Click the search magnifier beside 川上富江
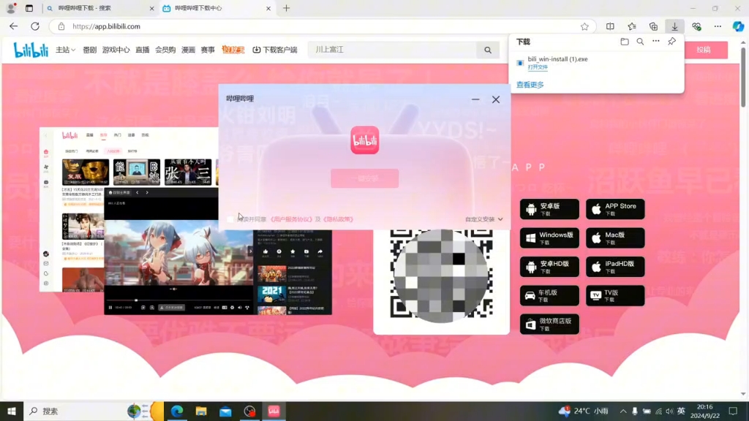The image size is (749, 421). coord(488,50)
